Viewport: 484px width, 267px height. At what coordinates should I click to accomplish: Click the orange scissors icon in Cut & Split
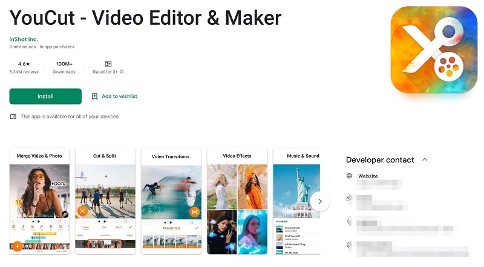tap(82, 211)
